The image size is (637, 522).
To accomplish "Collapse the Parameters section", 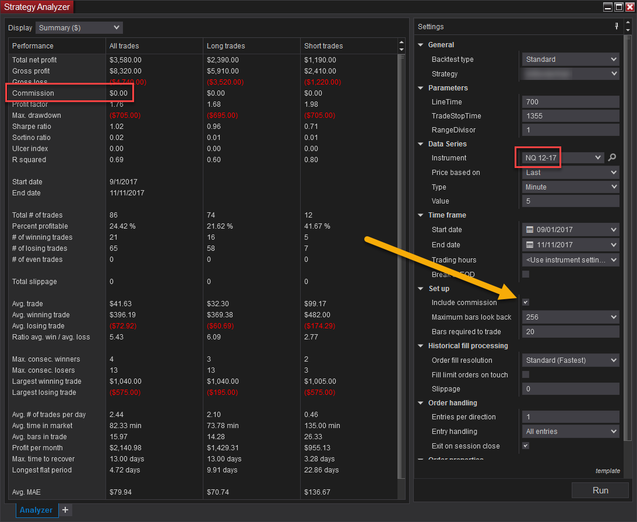I will pyautogui.click(x=421, y=88).
